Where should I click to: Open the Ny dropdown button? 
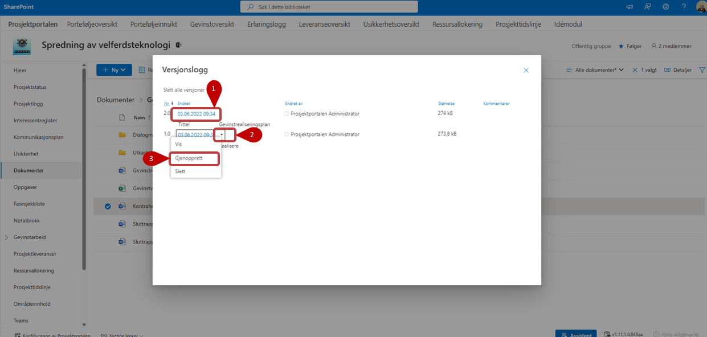[x=114, y=70]
